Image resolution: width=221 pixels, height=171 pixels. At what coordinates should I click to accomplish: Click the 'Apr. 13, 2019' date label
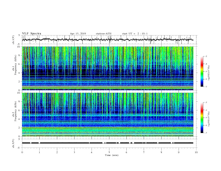click(x=78, y=34)
